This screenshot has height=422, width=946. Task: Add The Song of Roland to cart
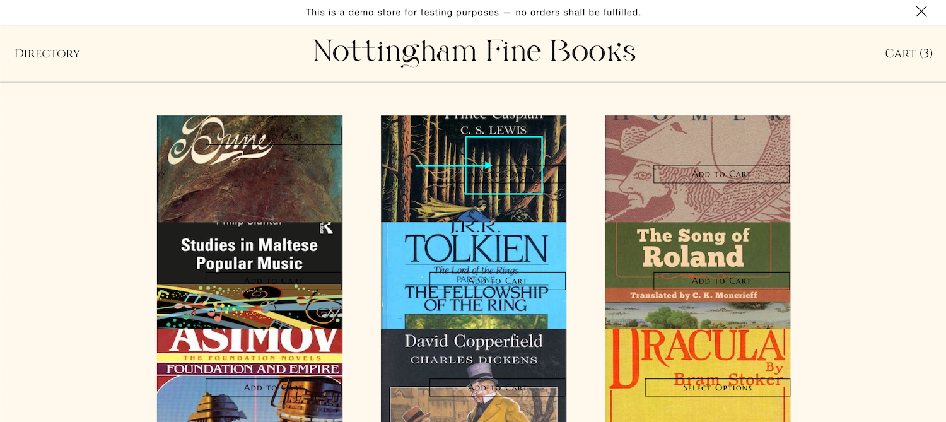(721, 281)
